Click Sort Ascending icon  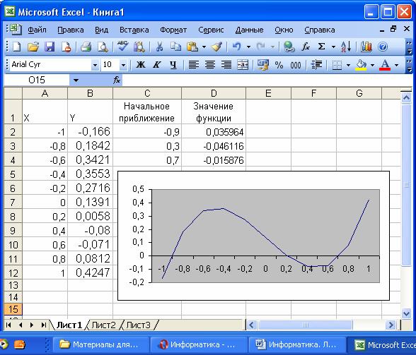pyautogui.click(x=346, y=47)
